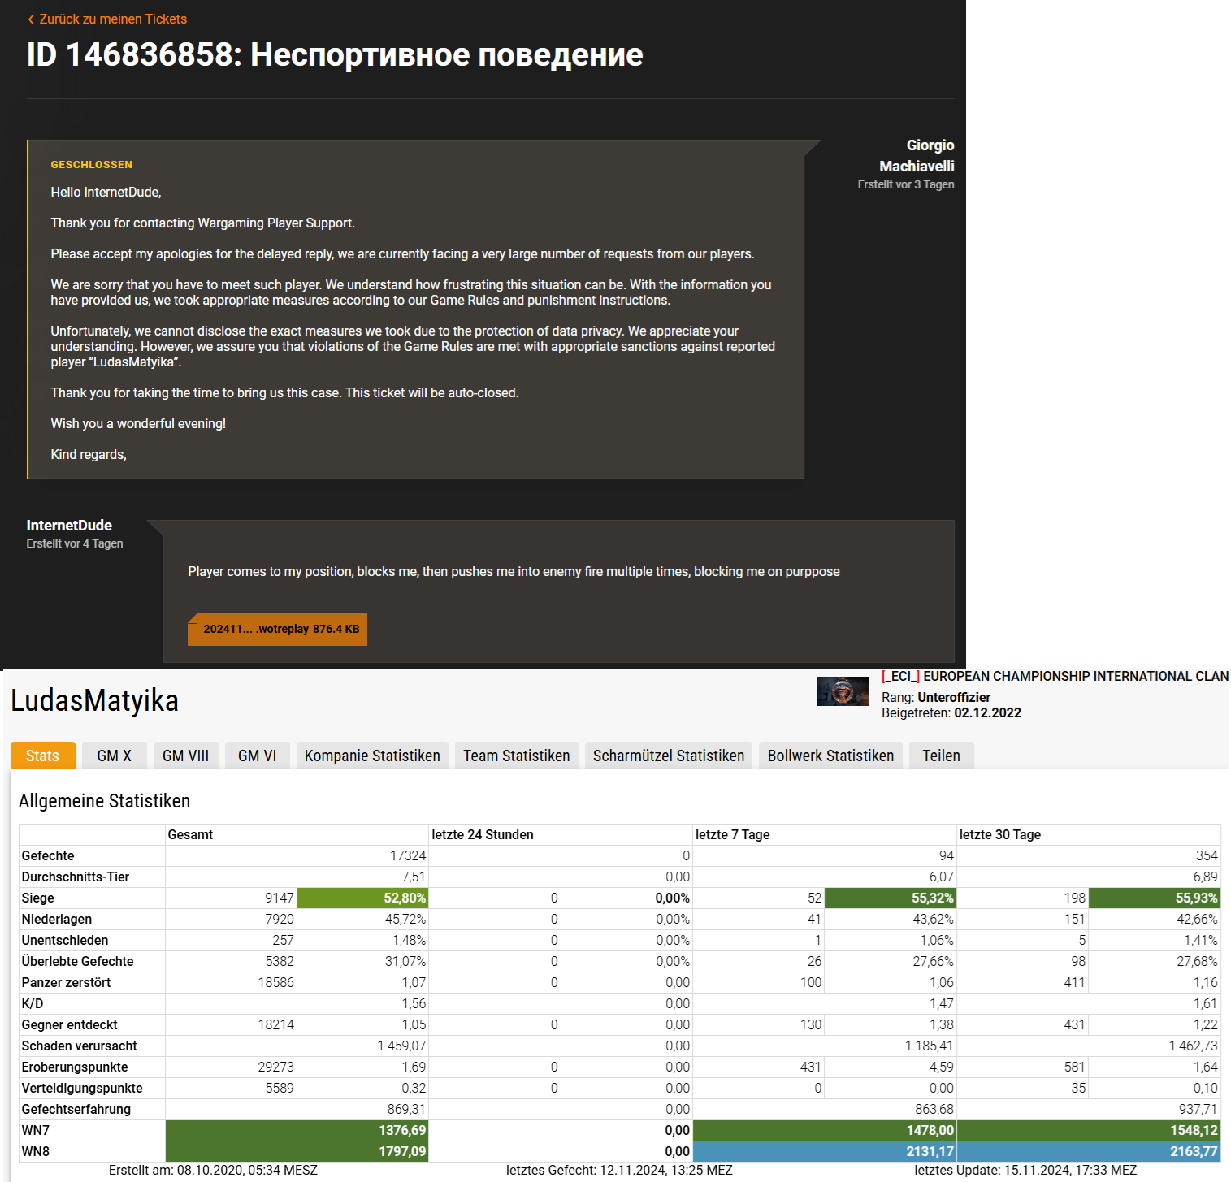
Task: Click the 'K/D' row label
Action: [33, 1003]
